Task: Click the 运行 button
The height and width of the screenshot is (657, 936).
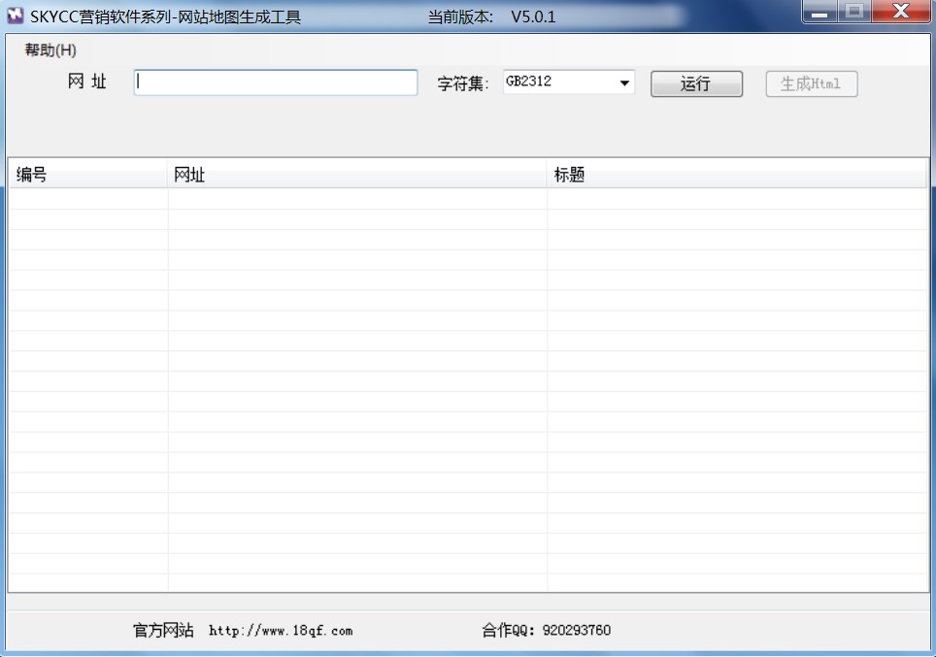Action: [x=696, y=83]
